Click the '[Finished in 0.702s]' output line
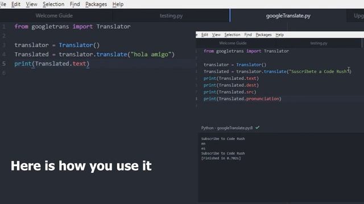364x204 pixels. click(x=221, y=158)
